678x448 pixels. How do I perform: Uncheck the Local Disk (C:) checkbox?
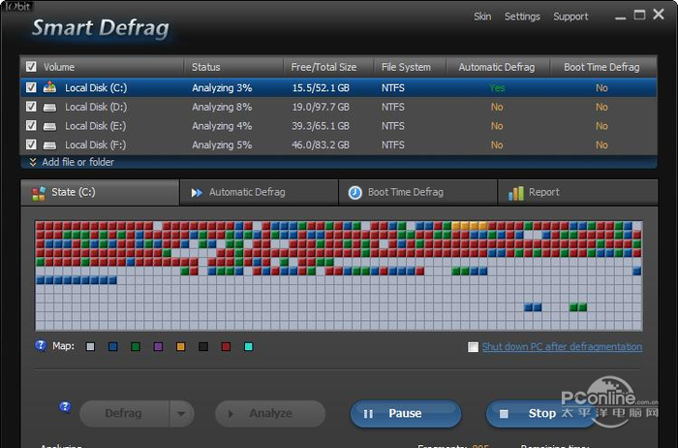click(x=31, y=87)
